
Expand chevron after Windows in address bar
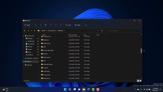[x=64, y=31]
